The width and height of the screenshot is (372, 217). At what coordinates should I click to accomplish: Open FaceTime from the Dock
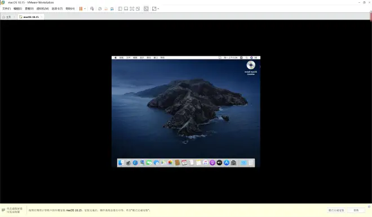pos(149,162)
